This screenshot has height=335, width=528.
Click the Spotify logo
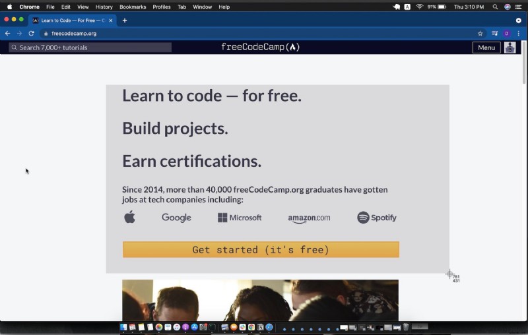tap(377, 218)
